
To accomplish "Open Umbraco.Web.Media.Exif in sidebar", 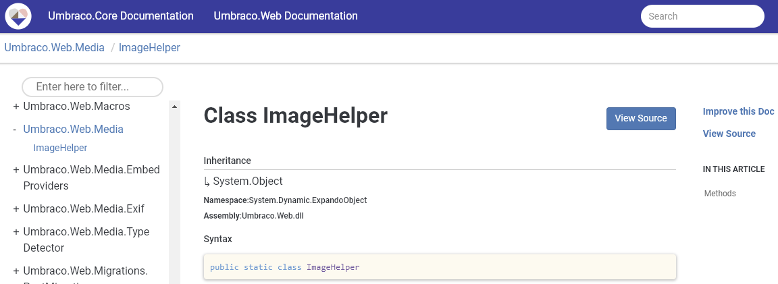I will pyautogui.click(x=83, y=209).
